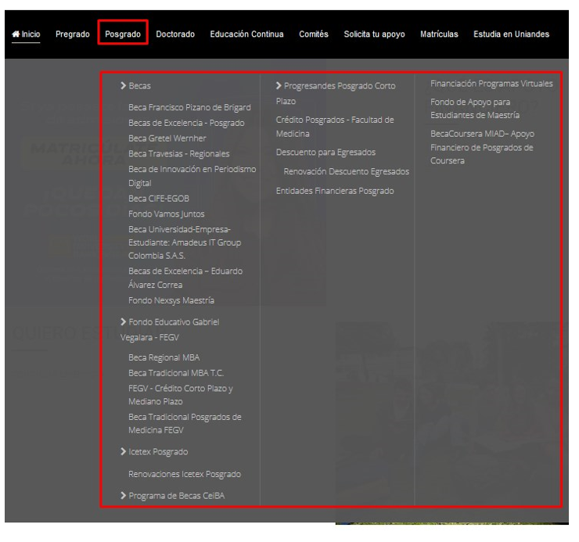Select Crédito Posgrados - Facultad de Medicina
This screenshot has width=579, height=542.
click(x=335, y=127)
